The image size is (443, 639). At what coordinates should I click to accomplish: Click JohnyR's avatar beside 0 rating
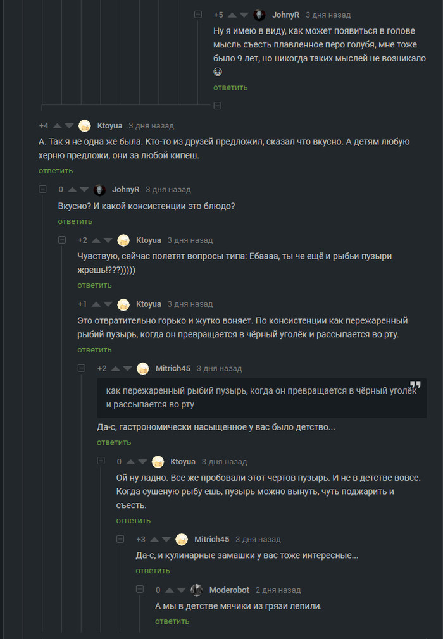[x=99, y=190]
